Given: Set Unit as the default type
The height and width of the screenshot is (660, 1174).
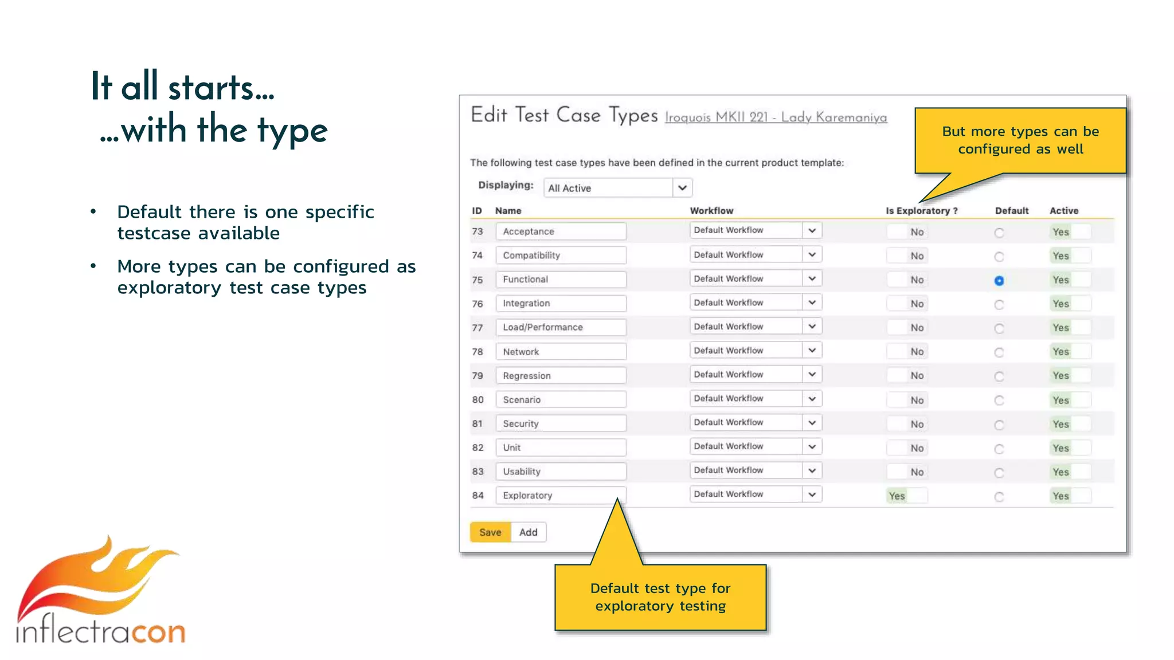Looking at the screenshot, I should pyautogui.click(x=999, y=449).
